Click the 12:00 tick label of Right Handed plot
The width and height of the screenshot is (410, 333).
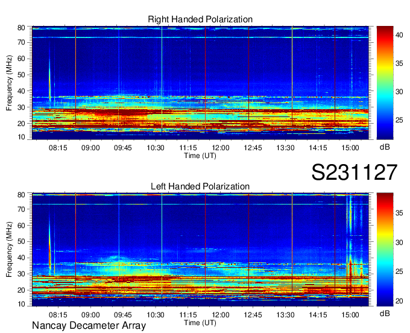pos(221,148)
